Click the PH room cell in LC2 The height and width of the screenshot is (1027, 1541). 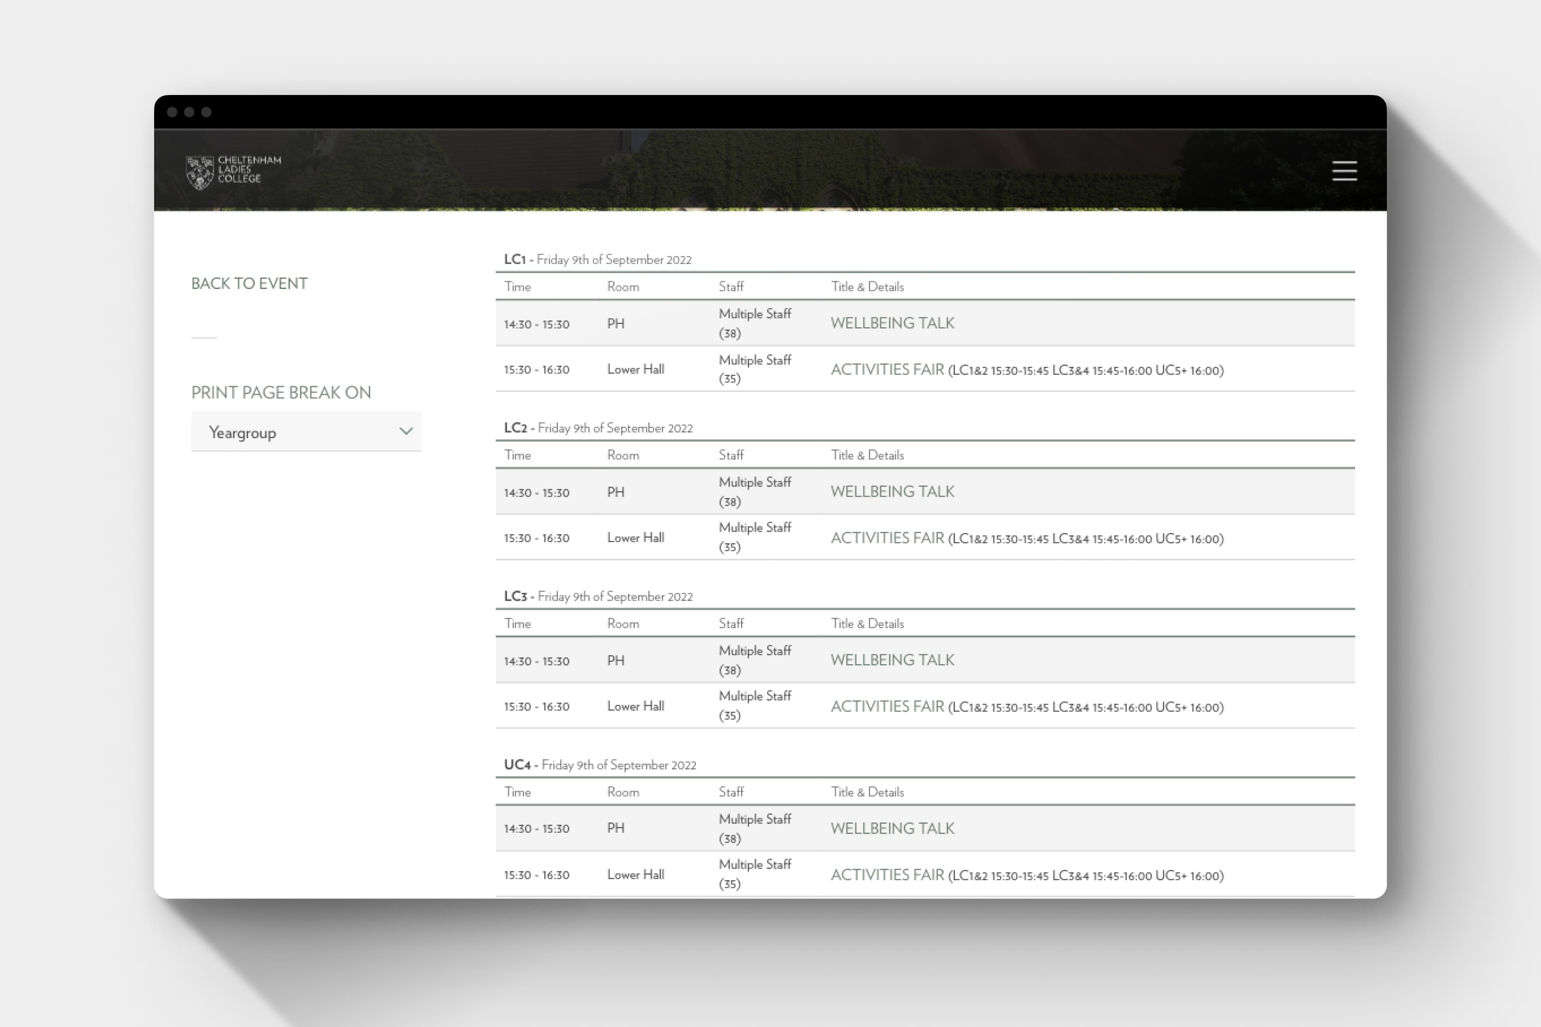coord(616,492)
